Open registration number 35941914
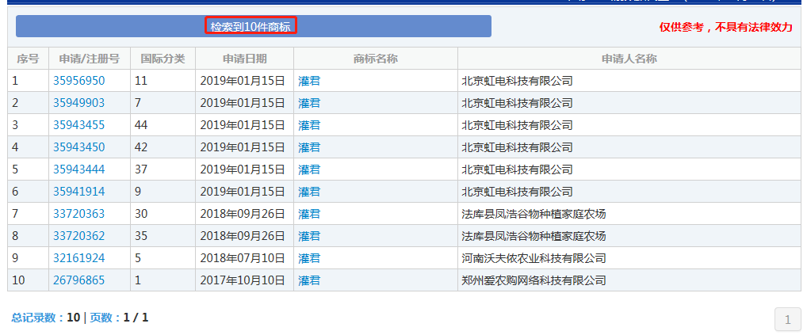 78,192
